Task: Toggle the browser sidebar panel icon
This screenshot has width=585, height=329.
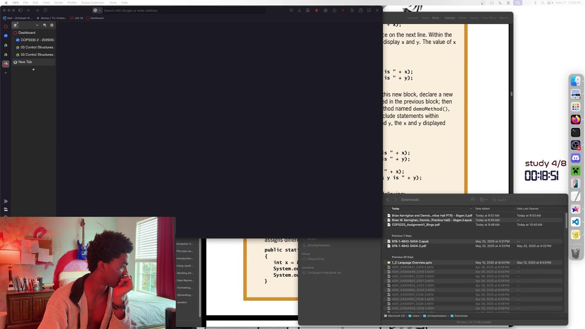Action: tap(21, 10)
